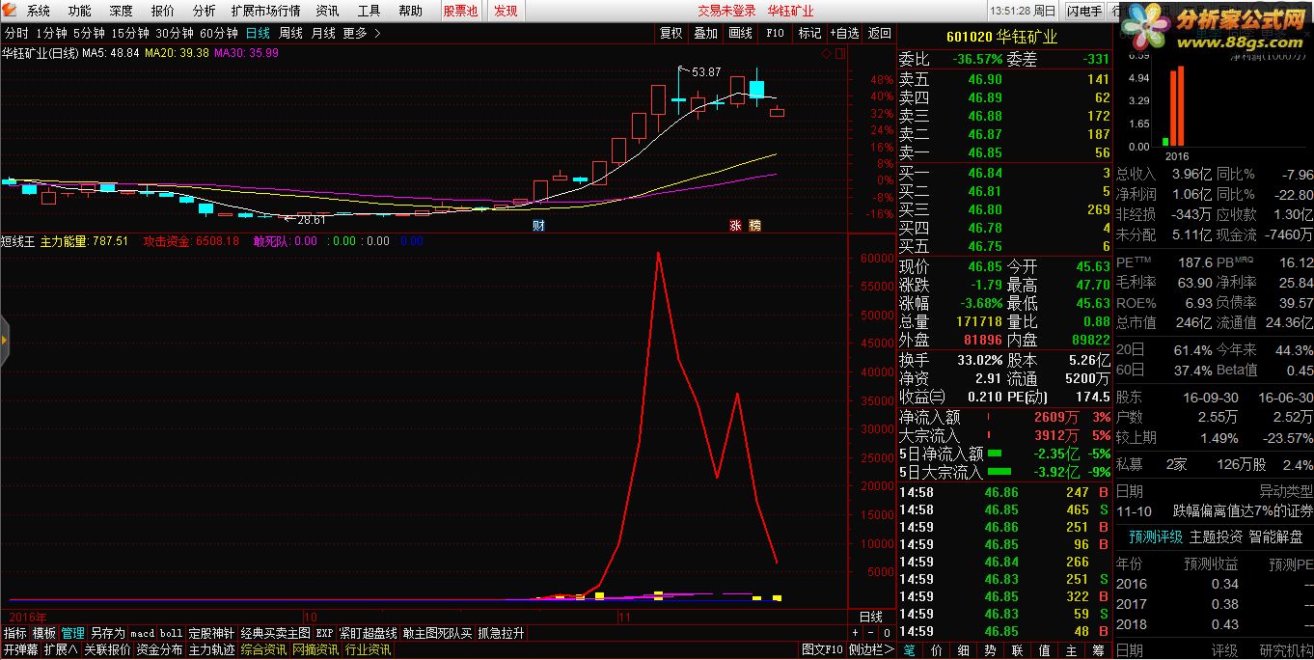Click the 开弹幕 button
Screen dimensions: 1314x660
tap(20, 650)
